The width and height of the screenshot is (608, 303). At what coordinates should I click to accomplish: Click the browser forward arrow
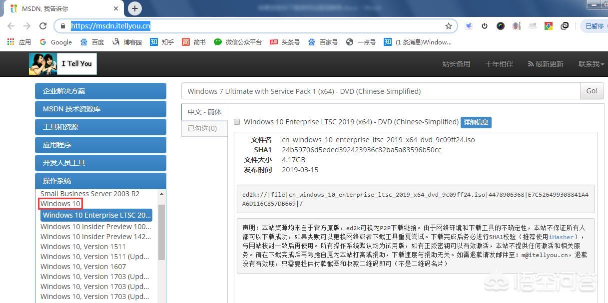click(x=27, y=26)
